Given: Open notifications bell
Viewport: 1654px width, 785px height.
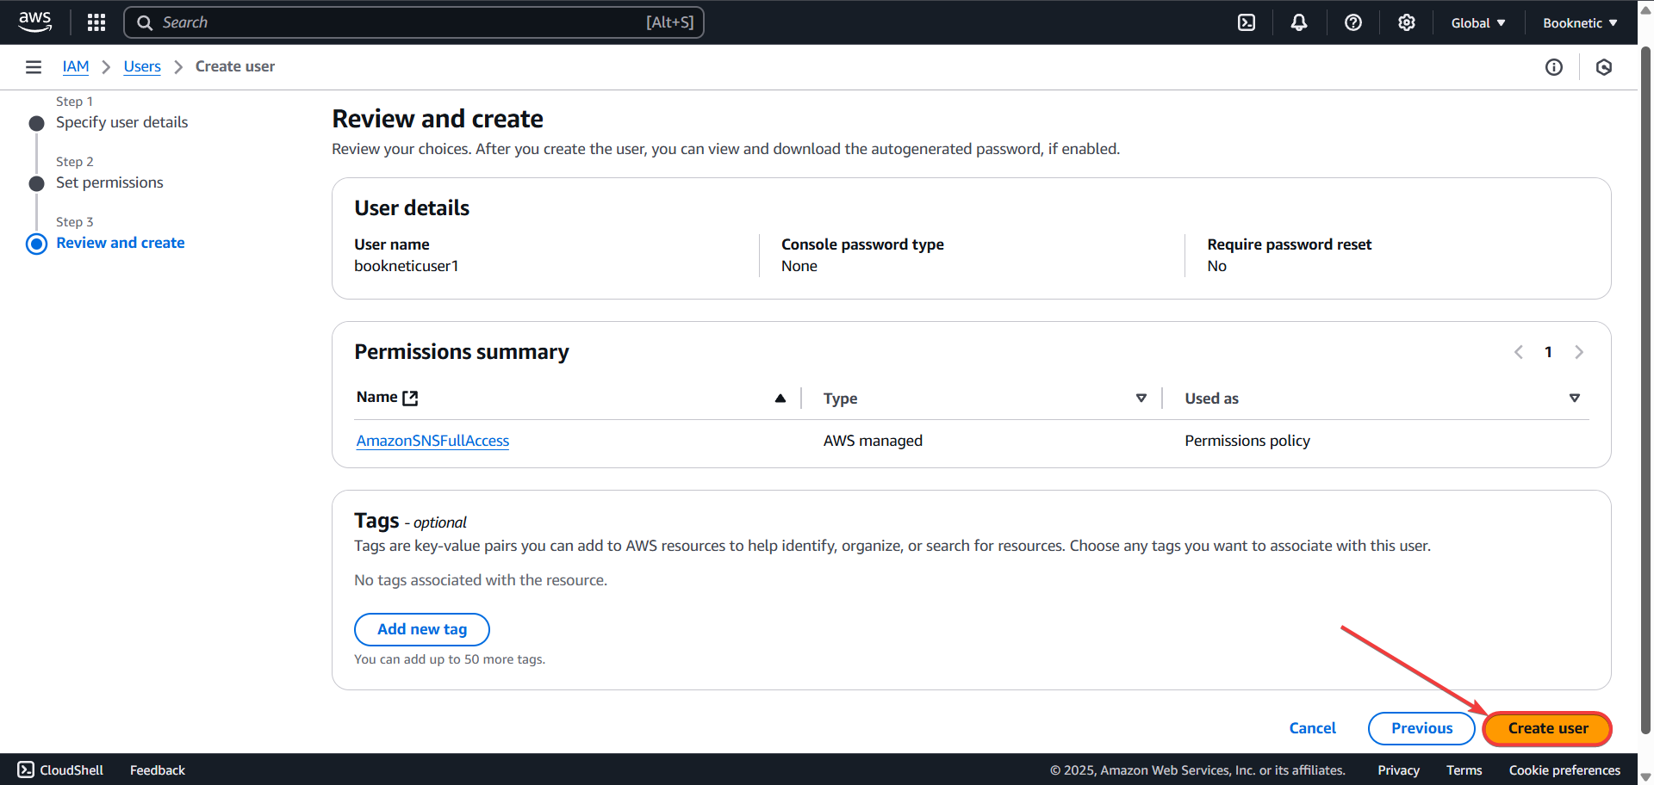Looking at the screenshot, I should [1299, 22].
